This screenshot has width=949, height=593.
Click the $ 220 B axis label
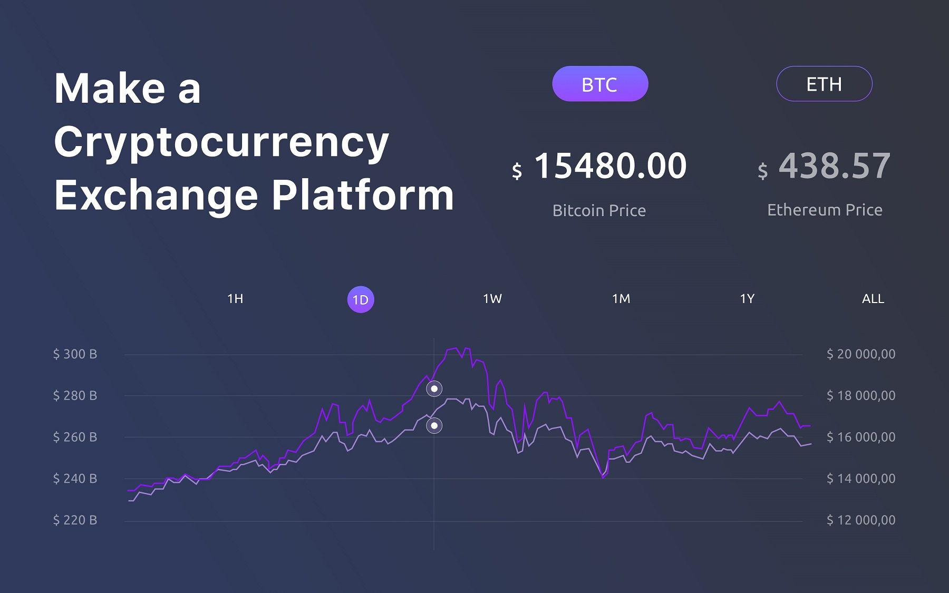click(x=75, y=520)
